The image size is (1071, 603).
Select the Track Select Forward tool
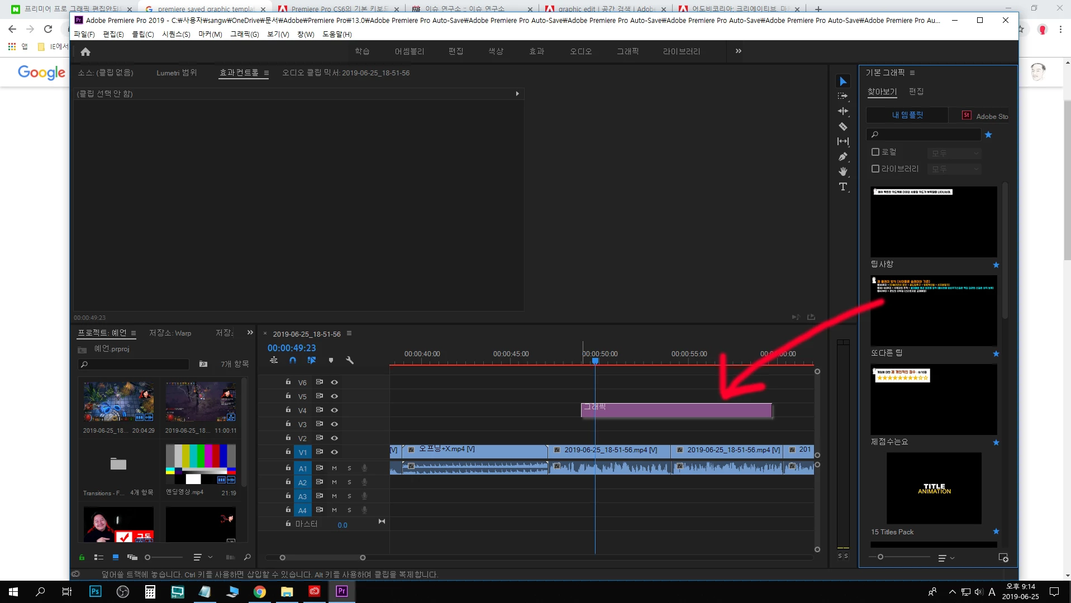click(x=843, y=96)
